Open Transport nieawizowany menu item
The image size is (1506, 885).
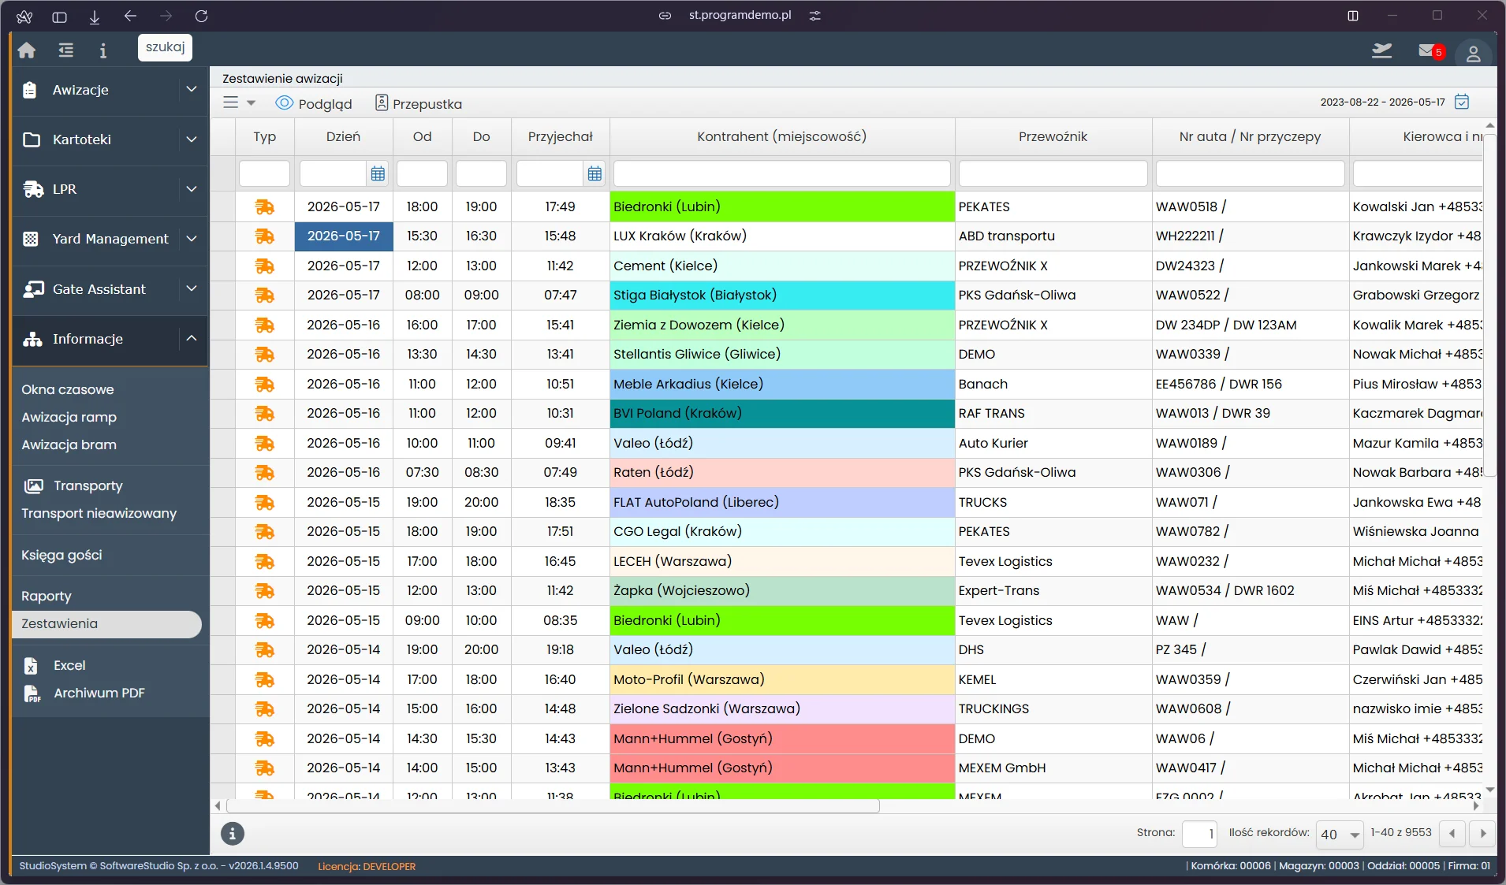[99, 513]
